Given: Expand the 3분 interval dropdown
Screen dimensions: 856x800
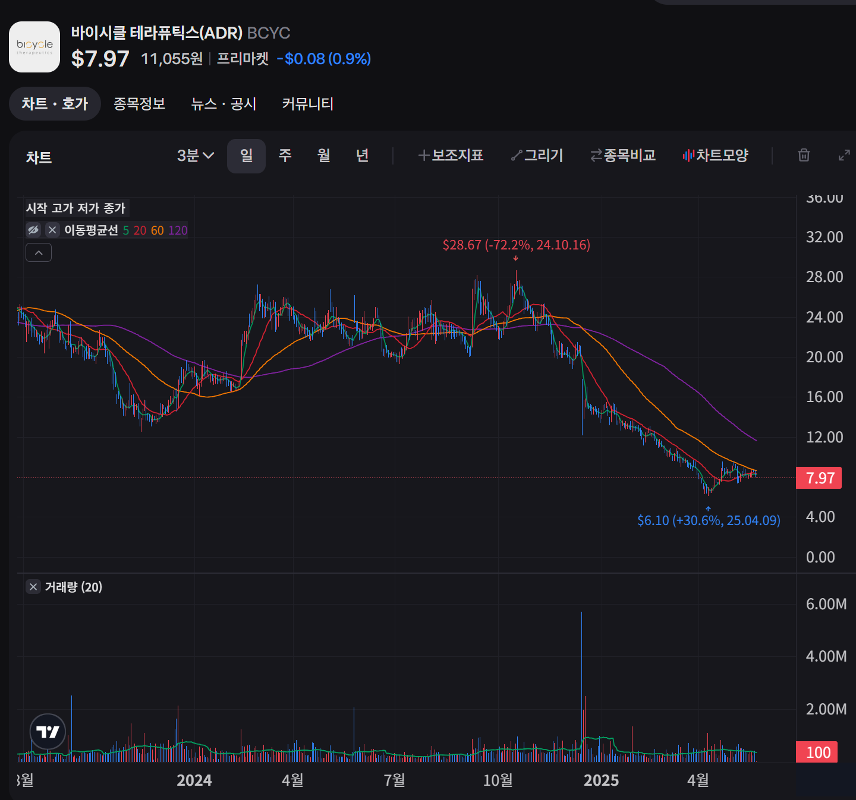Looking at the screenshot, I should pos(196,156).
